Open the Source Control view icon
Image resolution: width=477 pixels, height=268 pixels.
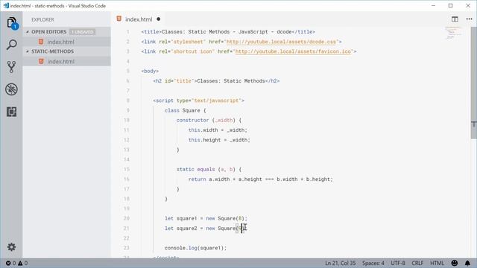(x=12, y=67)
